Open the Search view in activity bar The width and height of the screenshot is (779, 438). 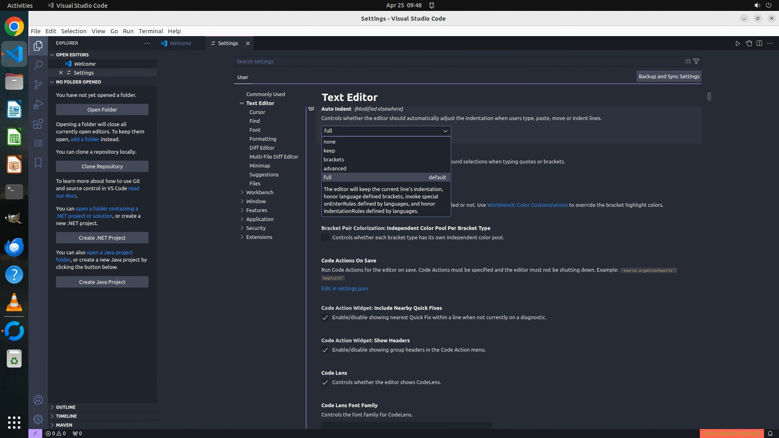(38, 65)
